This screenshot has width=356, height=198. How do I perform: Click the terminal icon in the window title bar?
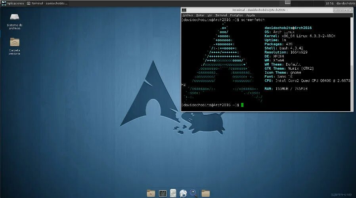click(x=184, y=10)
